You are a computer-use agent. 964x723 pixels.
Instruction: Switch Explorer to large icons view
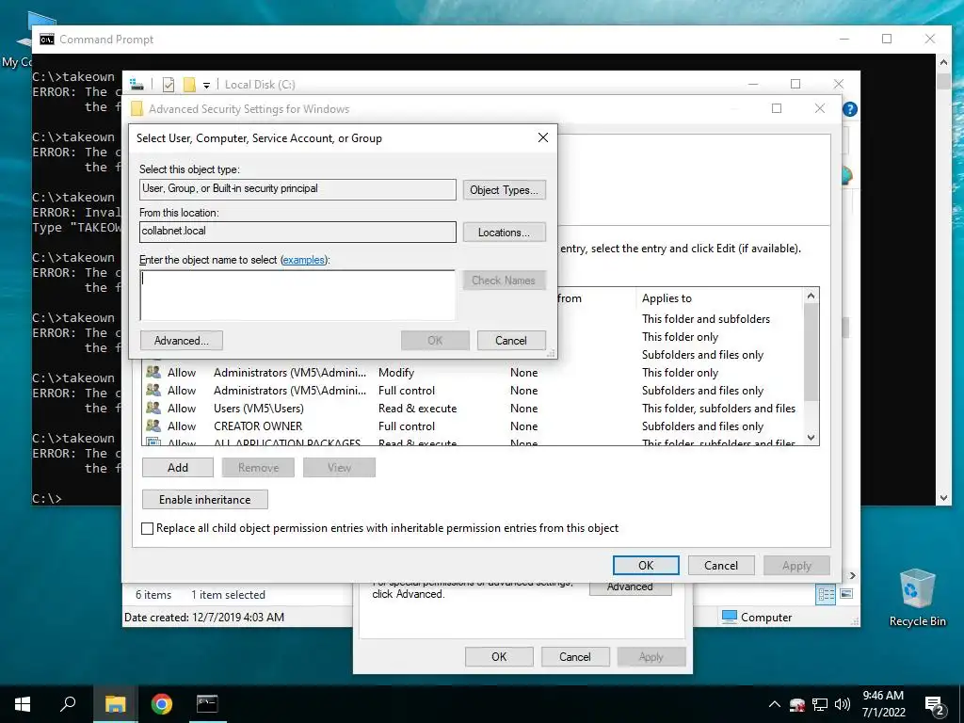(846, 594)
